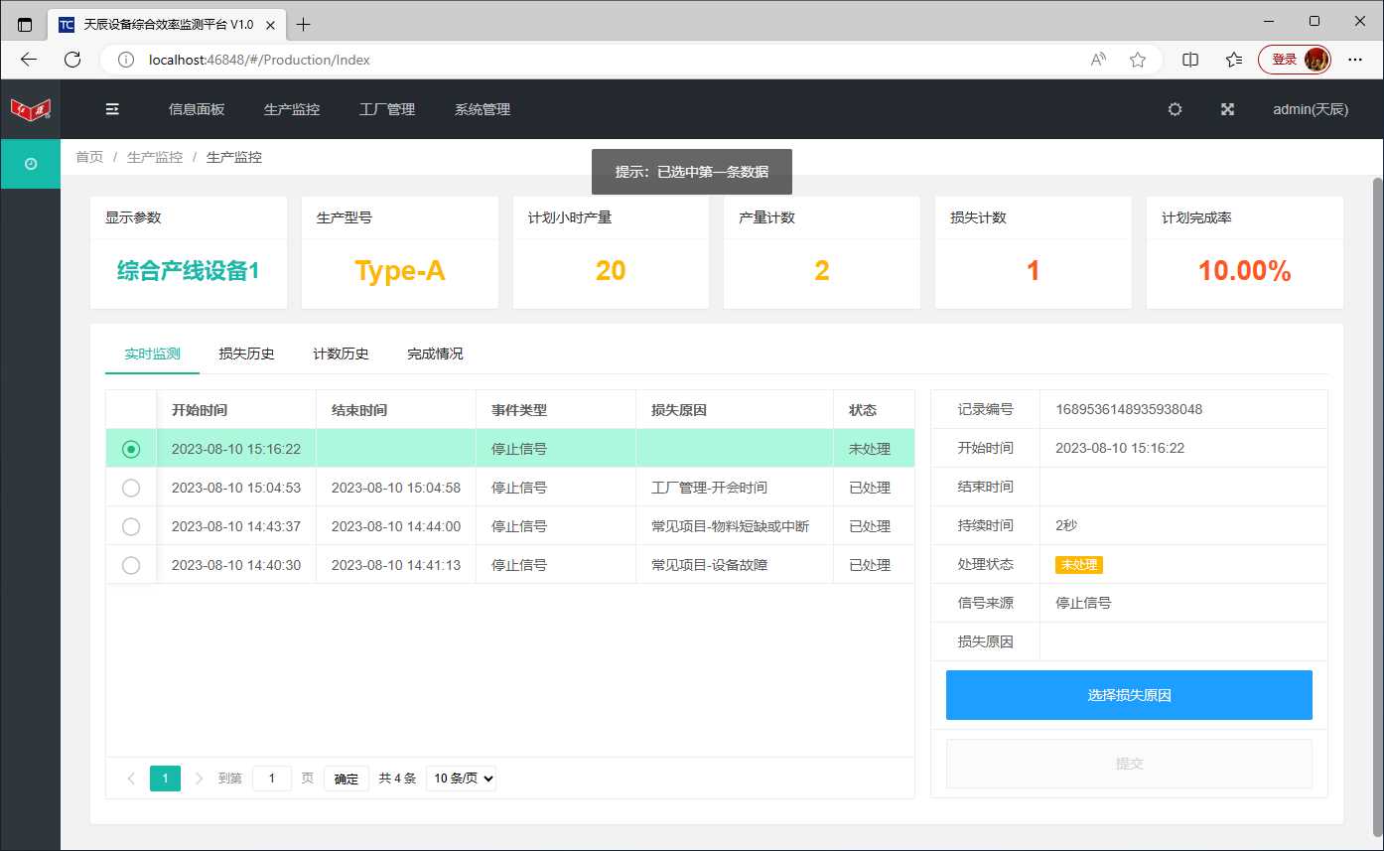Image resolution: width=1384 pixels, height=851 pixels.
Task: Click 确定 pagination confirm button
Action: [x=346, y=779]
